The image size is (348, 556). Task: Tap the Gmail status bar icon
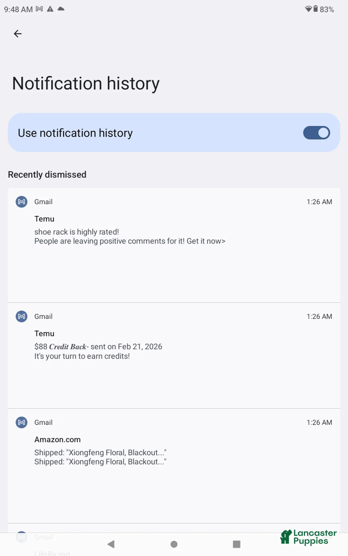(x=39, y=9)
